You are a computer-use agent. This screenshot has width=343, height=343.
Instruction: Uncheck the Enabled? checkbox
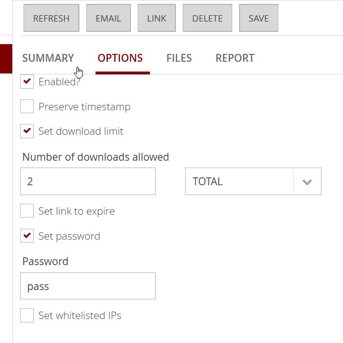pyautogui.click(x=27, y=82)
